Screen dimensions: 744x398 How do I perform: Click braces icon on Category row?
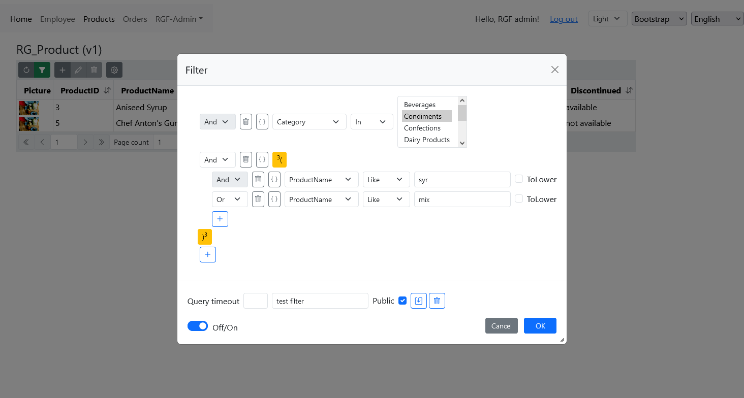click(x=262, y=122)
